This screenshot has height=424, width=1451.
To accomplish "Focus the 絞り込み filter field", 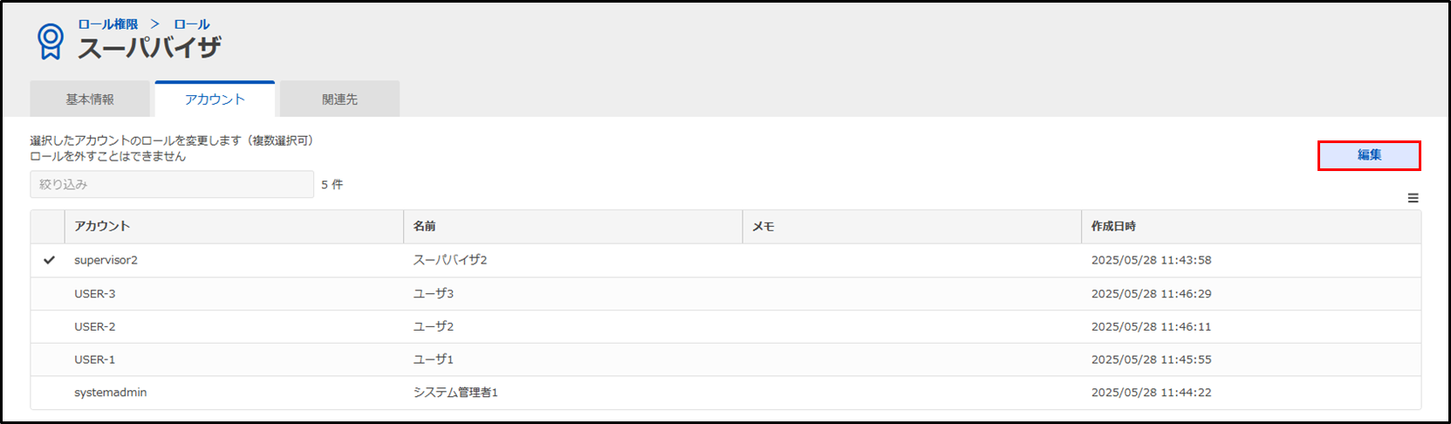I will click(172, 184).
